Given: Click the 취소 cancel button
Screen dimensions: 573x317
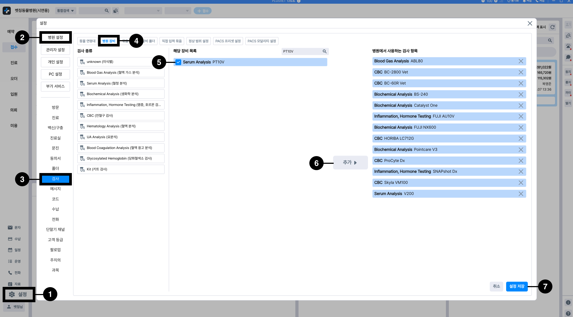Looking at the screenshot, I should (496, 286).
